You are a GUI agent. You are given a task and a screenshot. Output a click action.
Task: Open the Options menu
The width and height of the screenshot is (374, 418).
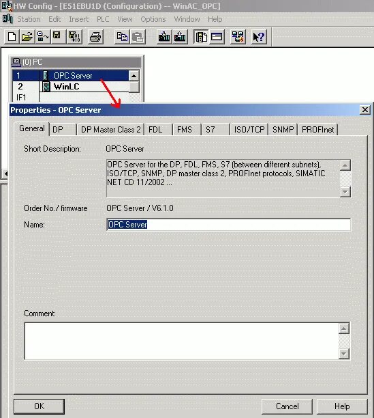click(x=153, y=19)
